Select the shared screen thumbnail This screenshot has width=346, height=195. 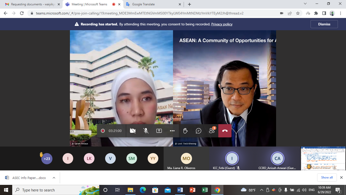323,158
